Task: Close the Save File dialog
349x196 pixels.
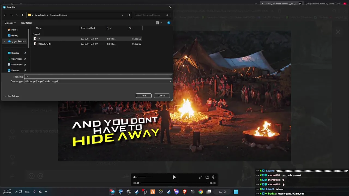Action: [170, 7]
